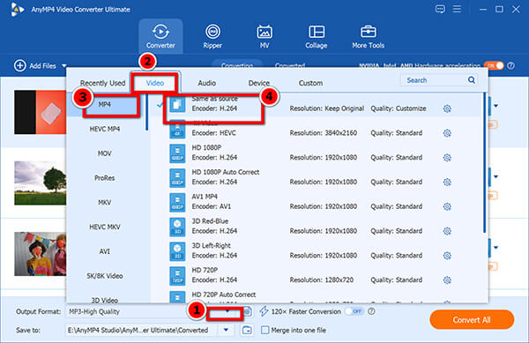Open Faster Conversion help question mark
The height and width of the screenshot is (343, 529).
coord(371,311)
